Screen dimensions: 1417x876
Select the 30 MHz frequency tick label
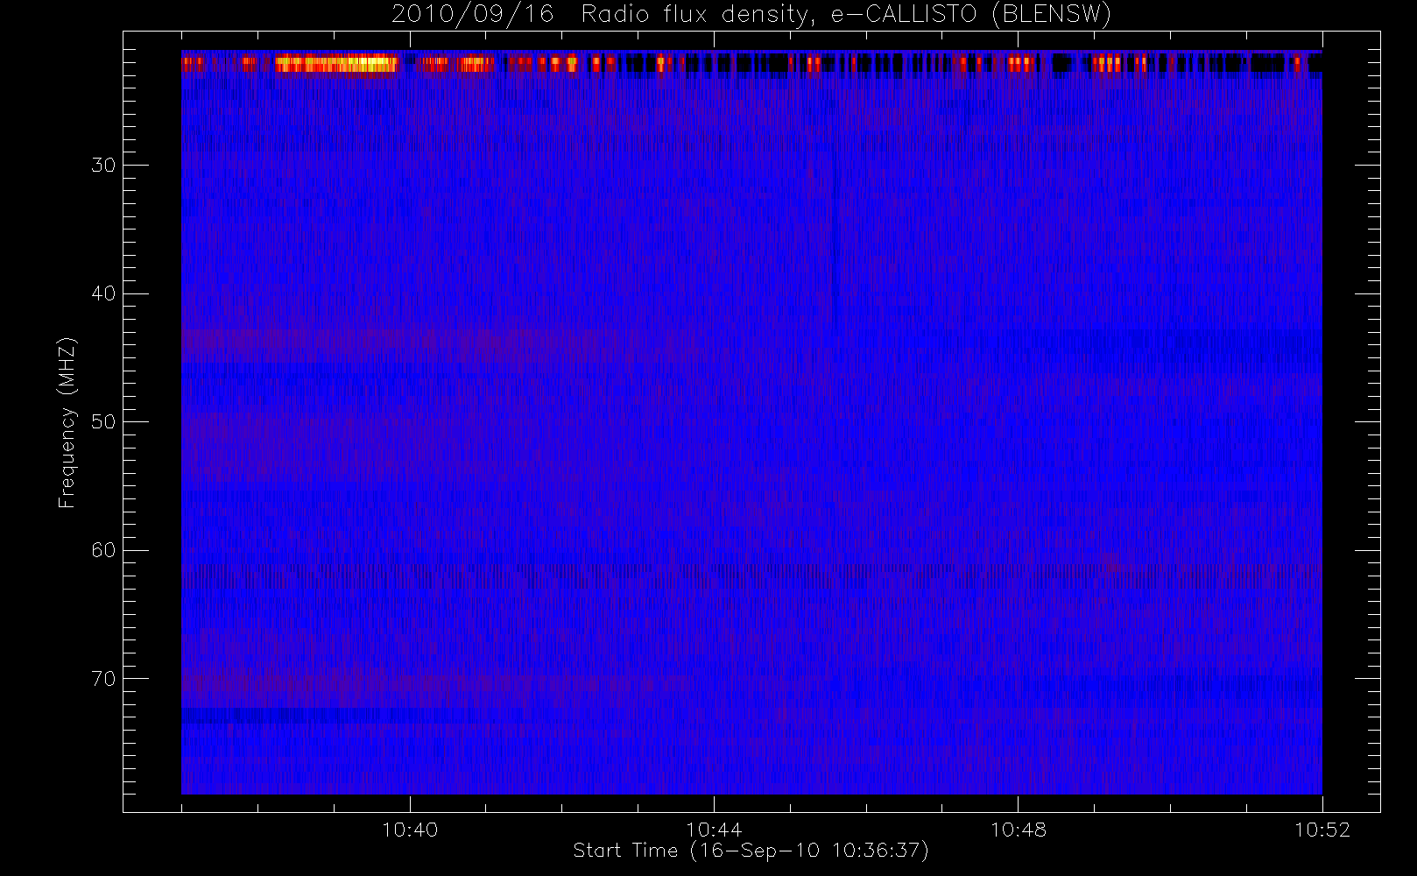click(102, 166)
